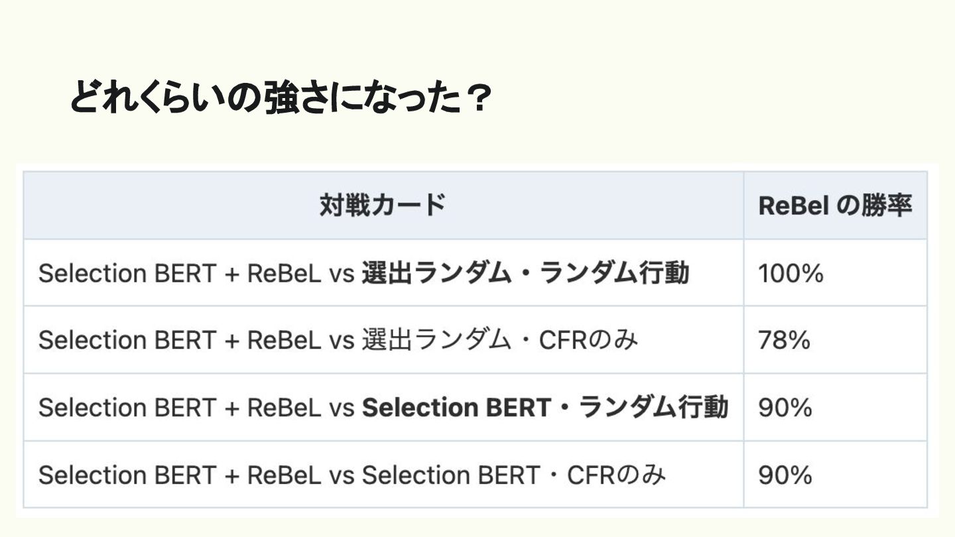Viewport: 955px width, 537px height.
Task: Click the slide title どれくらいの強さになった？
Action: (280, 99)
